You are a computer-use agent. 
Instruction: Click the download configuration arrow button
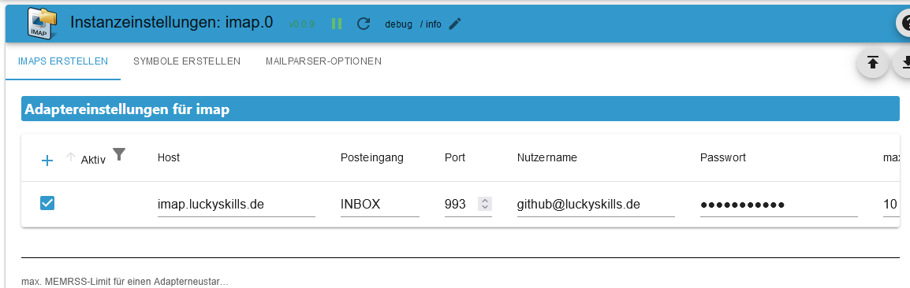click(902, 63)
